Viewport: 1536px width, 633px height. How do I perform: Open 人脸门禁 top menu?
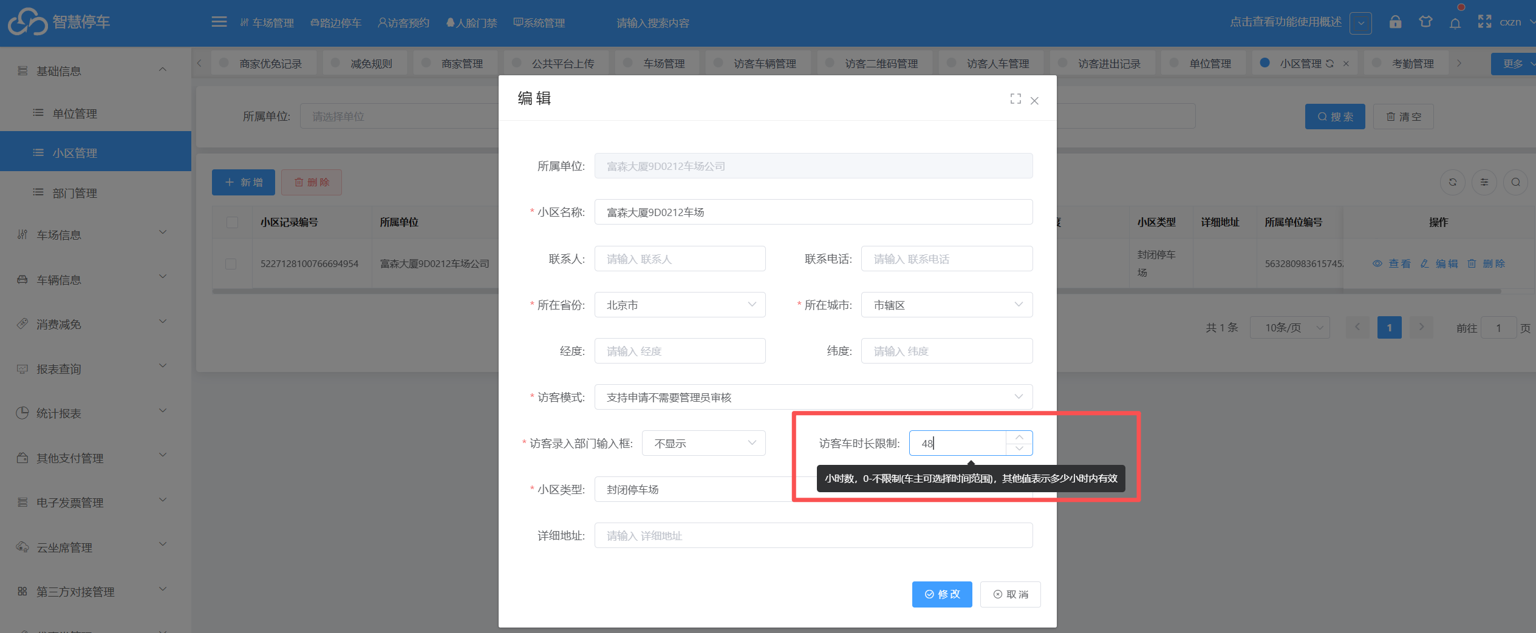pyautogui.click(x=471, y=23)
